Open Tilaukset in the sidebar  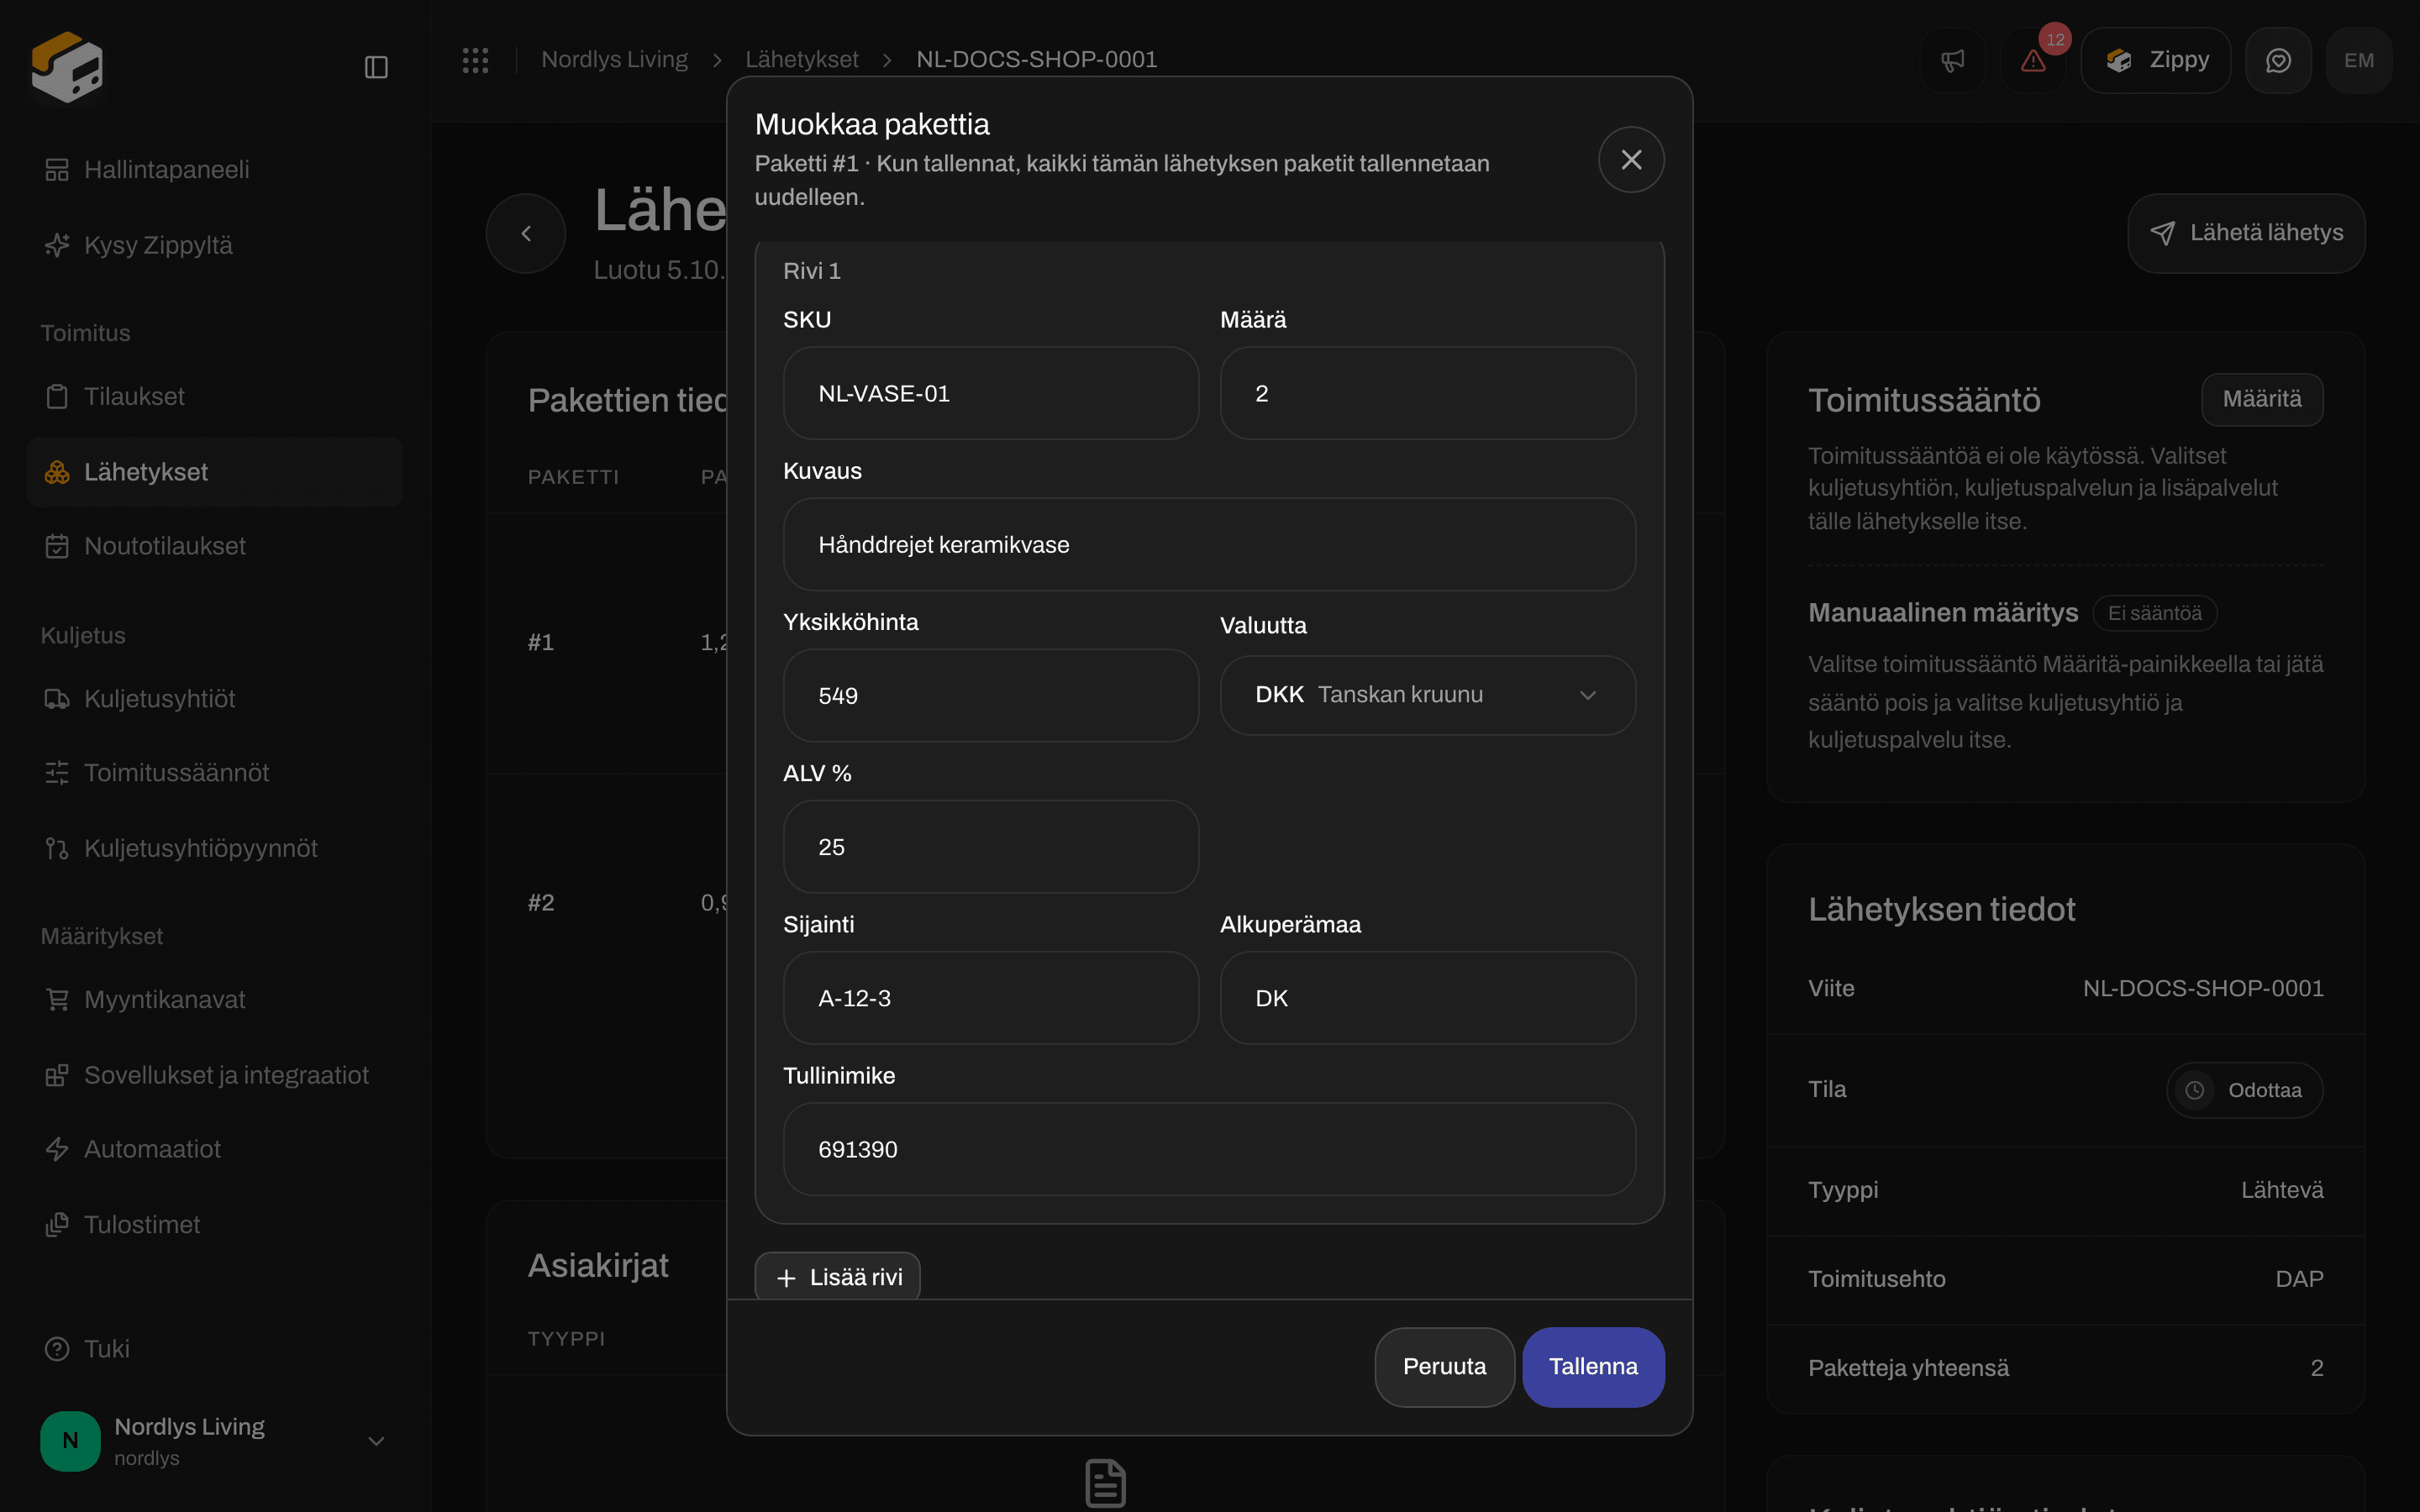215,396
